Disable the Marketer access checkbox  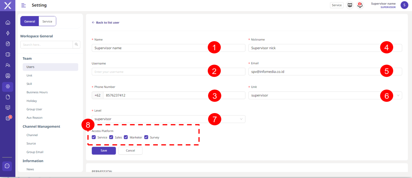click(126, 137)
